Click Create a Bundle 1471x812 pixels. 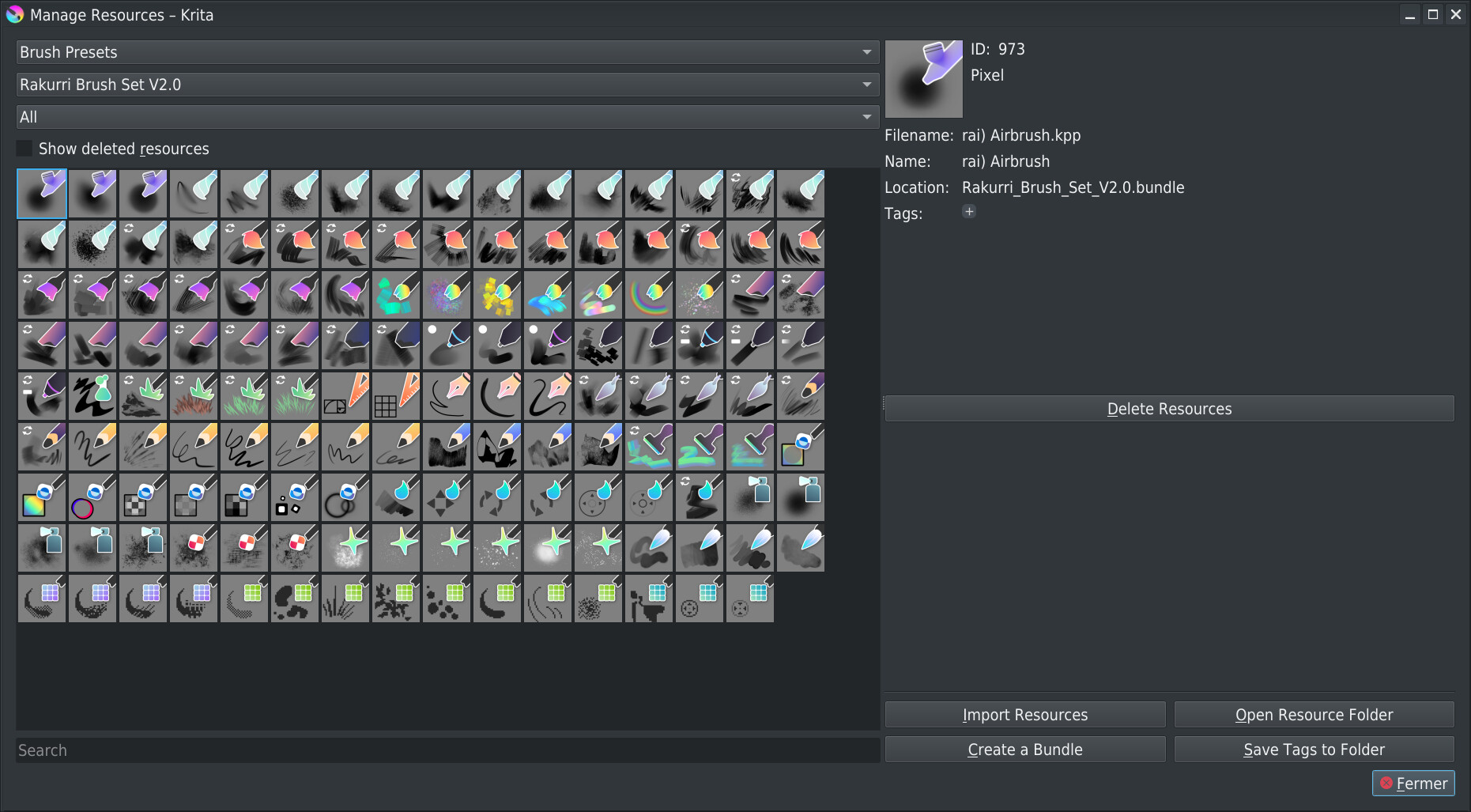point(1024,750)
